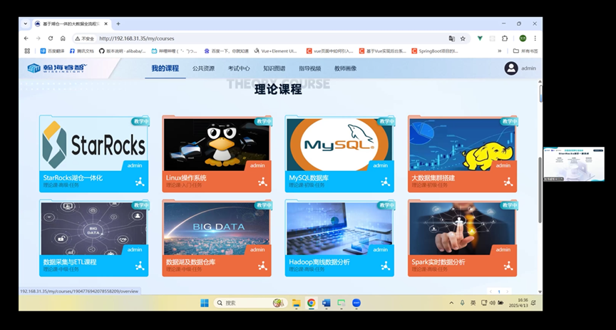Image resolution: width=616 pixels, height=330 pixels.
Task: Go to the 知识图谱 tab
Action: 274,68
